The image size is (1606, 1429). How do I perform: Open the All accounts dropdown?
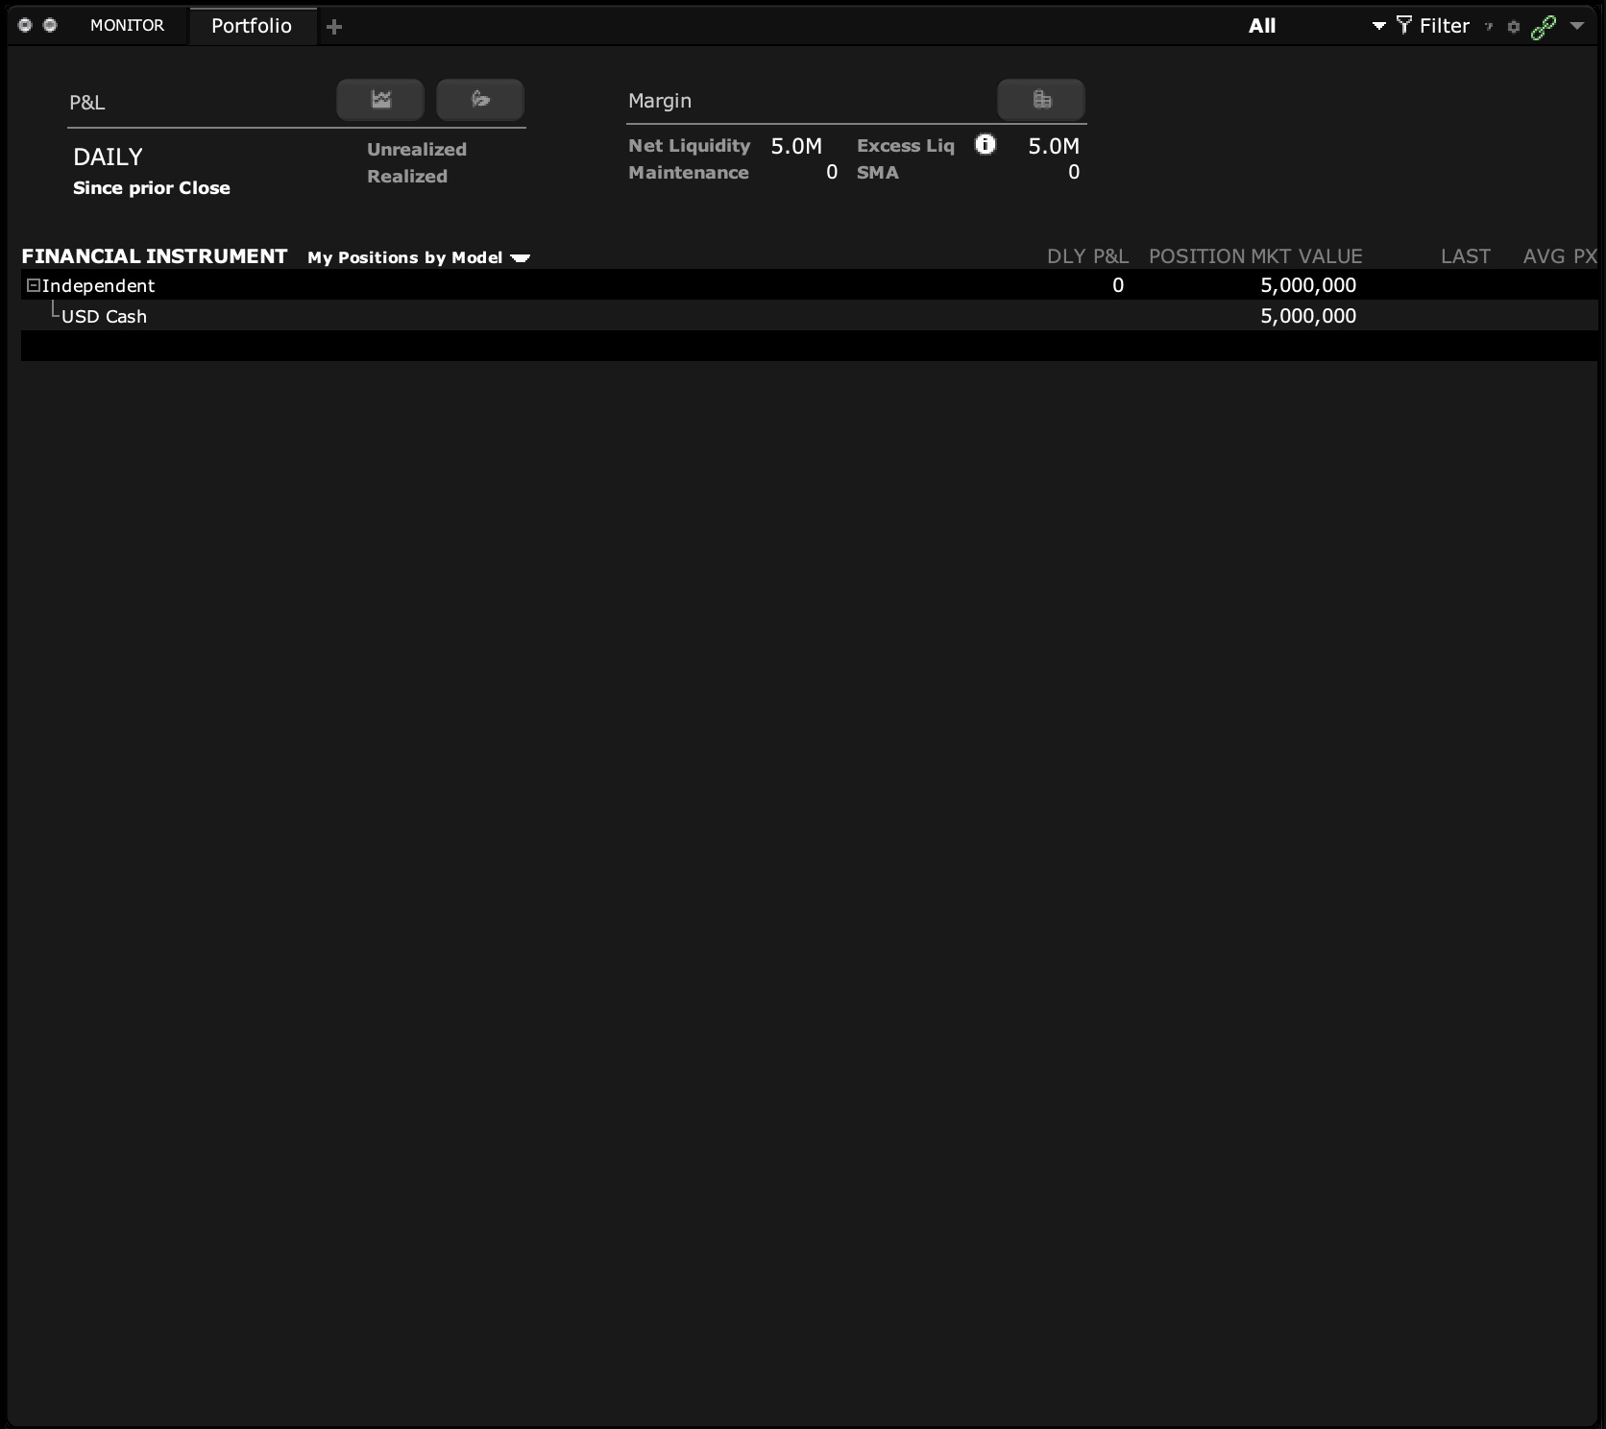click(x=1316, y=26)
